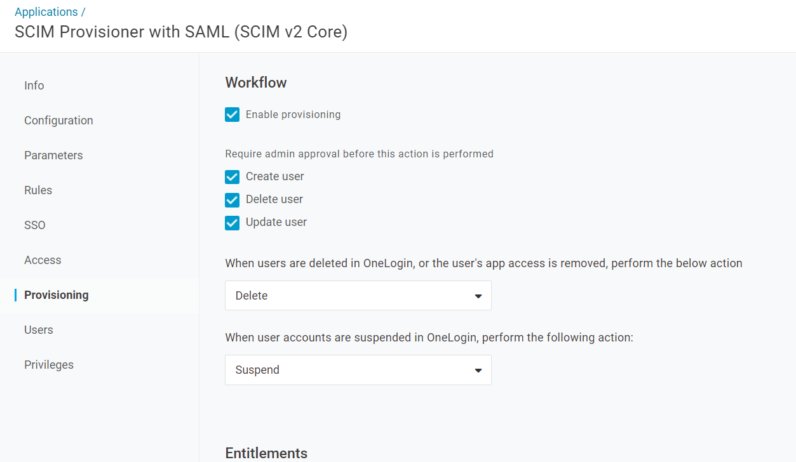Open the Parameters section
796x462 pixels.
pos(53,155)
